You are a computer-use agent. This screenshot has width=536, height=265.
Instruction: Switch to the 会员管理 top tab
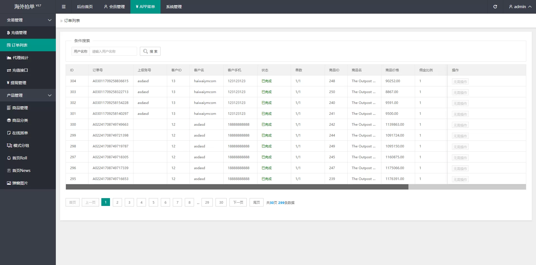point(114,7)
